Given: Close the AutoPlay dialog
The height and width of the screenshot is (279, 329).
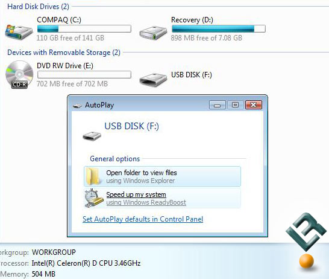Looking at the screenshot, I should click(x=254, y=104).
